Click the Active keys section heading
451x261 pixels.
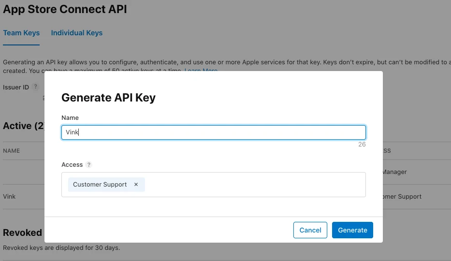coord(24,126)
